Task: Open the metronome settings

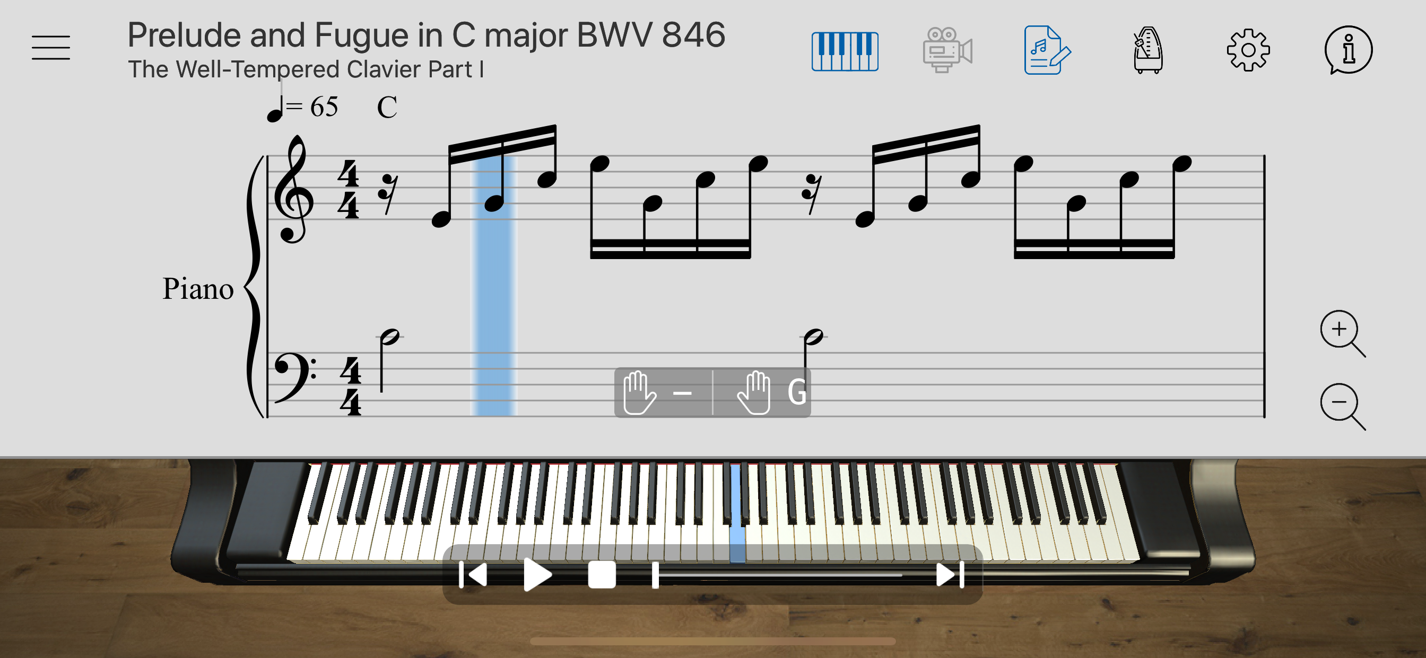Action: click(1147, 50)
